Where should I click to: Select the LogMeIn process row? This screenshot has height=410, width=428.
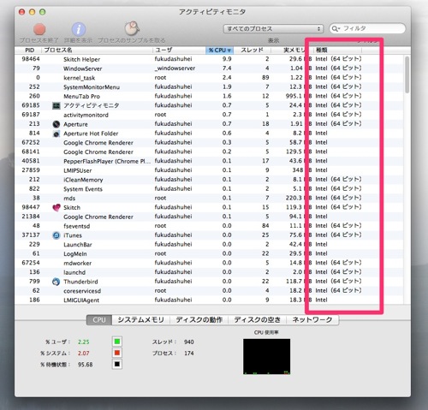209,253
